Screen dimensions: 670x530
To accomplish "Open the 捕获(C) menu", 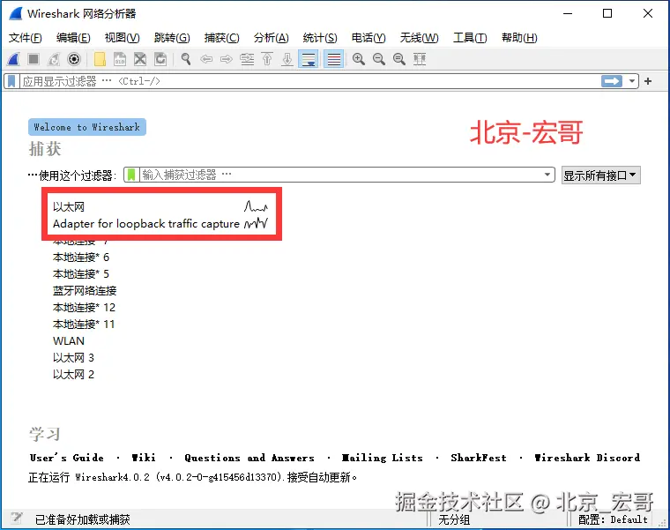I will pos(222,38).
